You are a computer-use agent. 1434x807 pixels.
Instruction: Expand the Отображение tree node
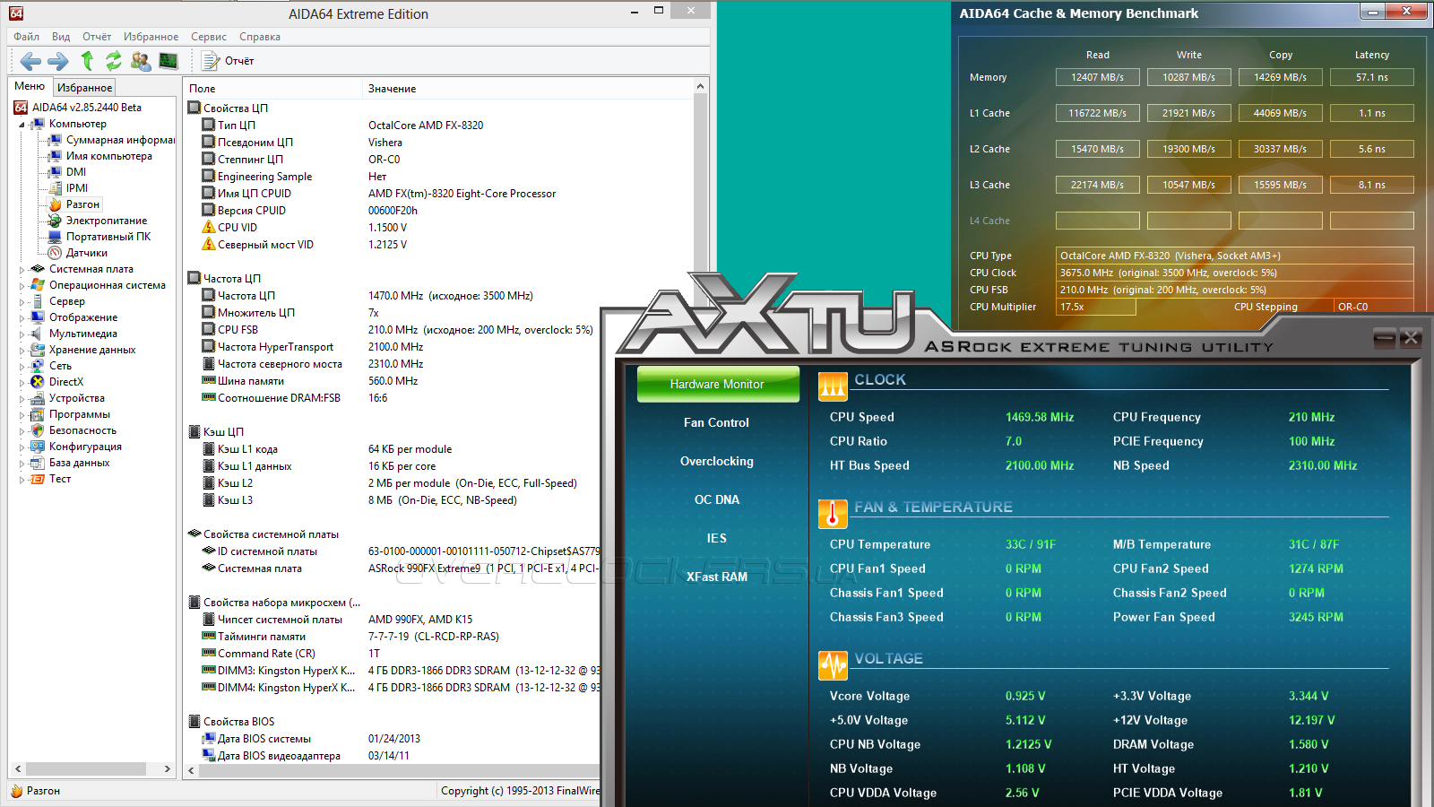click(22, 318)
